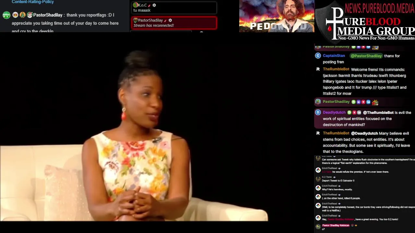The height and width of the screenshot is (233, 415).
Task: Click check badge in the red PastorShadilay box
Action: pos(165,20)
